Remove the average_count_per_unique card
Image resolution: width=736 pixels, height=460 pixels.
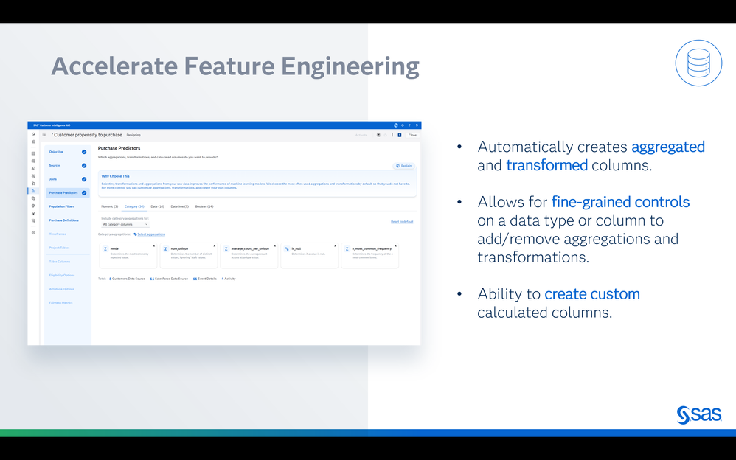click(x=274, y=246)
